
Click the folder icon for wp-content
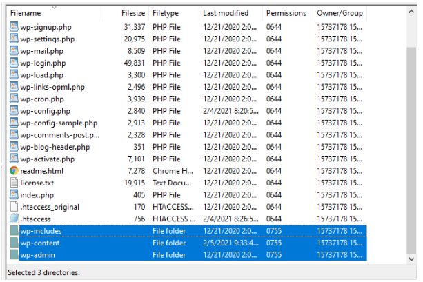[14, 243]
